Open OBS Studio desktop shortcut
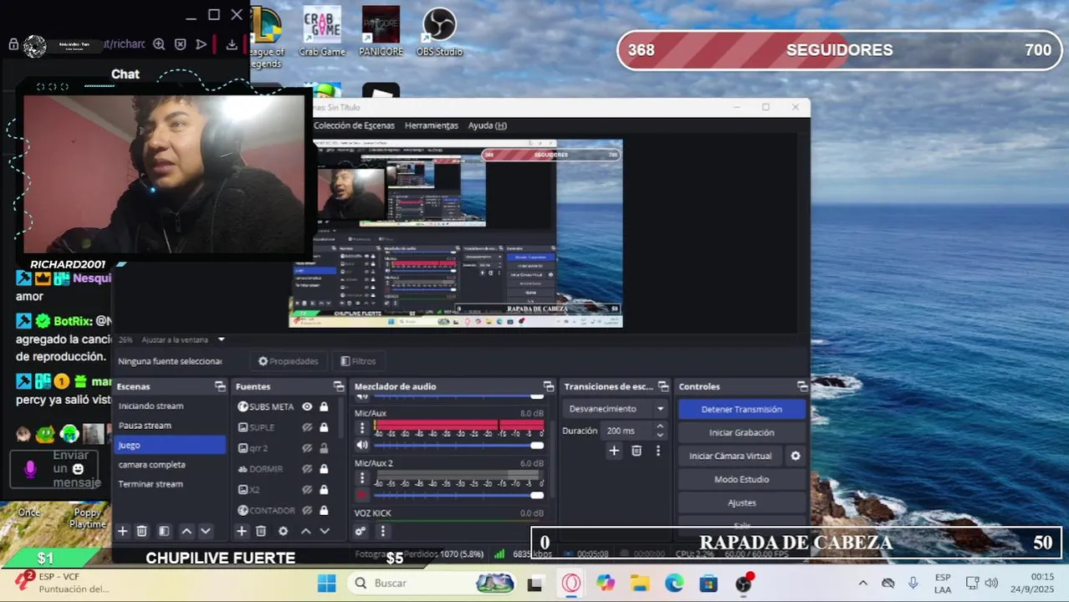Image resolution: width=1069 pixels, height=602 pixels. (438, 32)
